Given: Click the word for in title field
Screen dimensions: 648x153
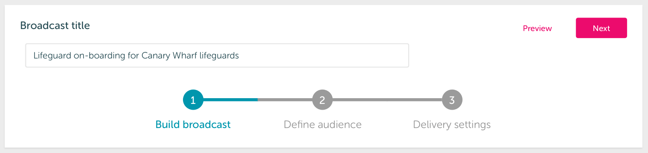Looking at the screenshot, I should [133, 55].
